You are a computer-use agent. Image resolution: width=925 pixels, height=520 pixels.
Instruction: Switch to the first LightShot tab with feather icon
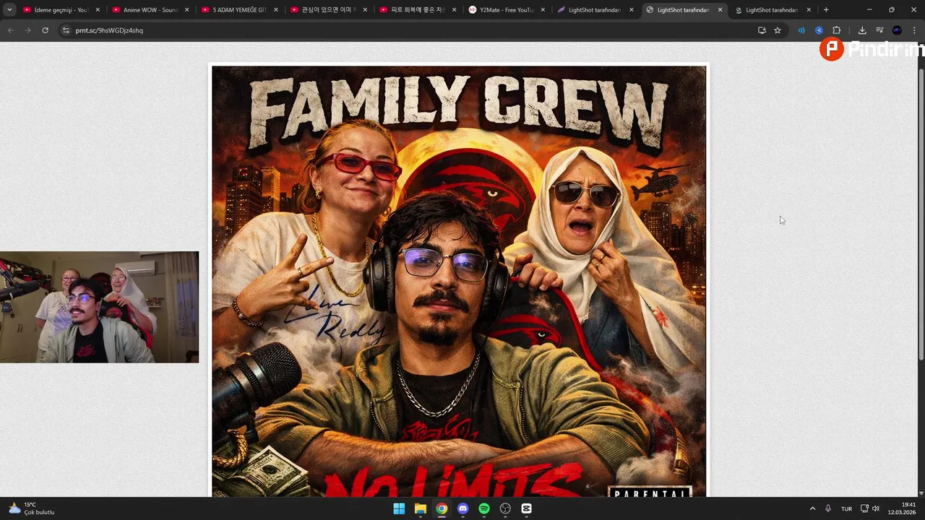[x=595, y=10]
